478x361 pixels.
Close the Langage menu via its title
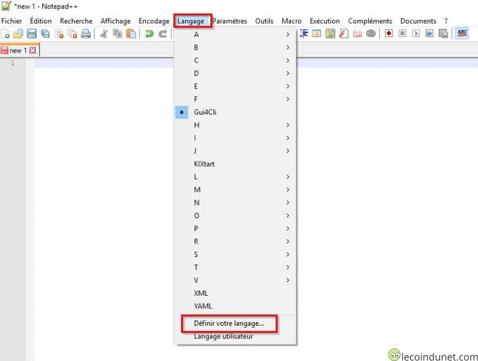[191, 21]
